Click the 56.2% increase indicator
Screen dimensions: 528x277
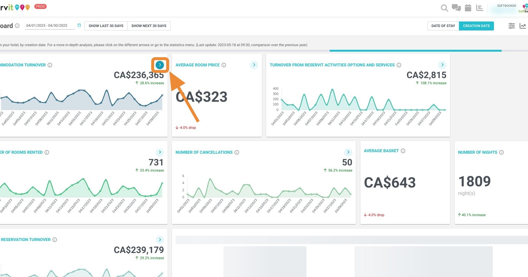coord(338,170)
